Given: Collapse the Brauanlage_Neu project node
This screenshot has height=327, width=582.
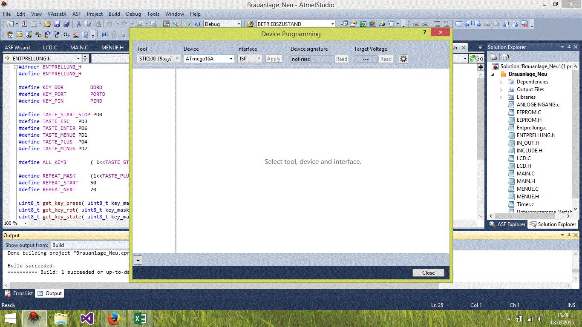Looking at the screenshot, I should point(493,74).
